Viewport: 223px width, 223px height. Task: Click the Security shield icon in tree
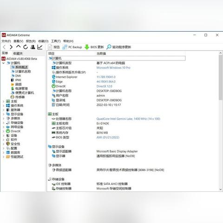click(8, 144)
